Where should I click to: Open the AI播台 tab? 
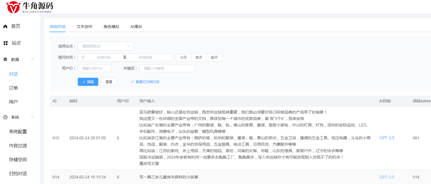136,26
